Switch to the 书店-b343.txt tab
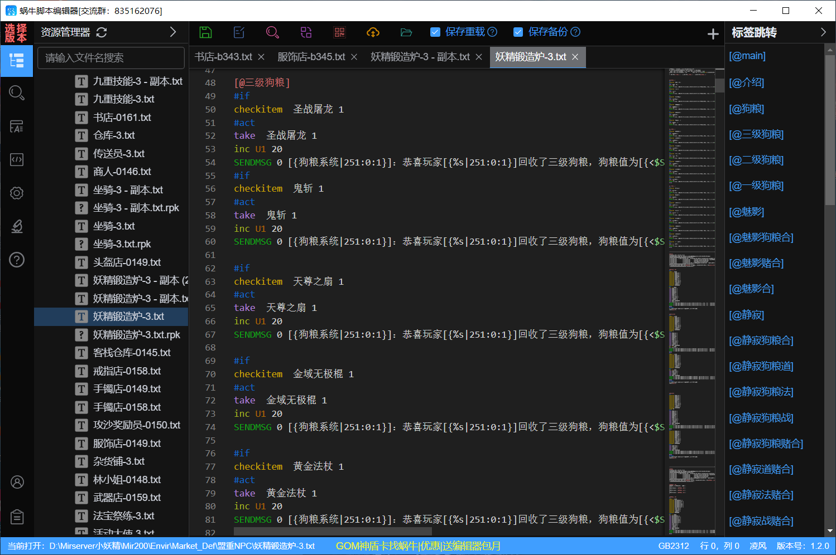 [x=223, y=57]
